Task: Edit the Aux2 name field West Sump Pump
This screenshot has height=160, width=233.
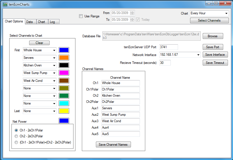Action: (x=121, y=115)
